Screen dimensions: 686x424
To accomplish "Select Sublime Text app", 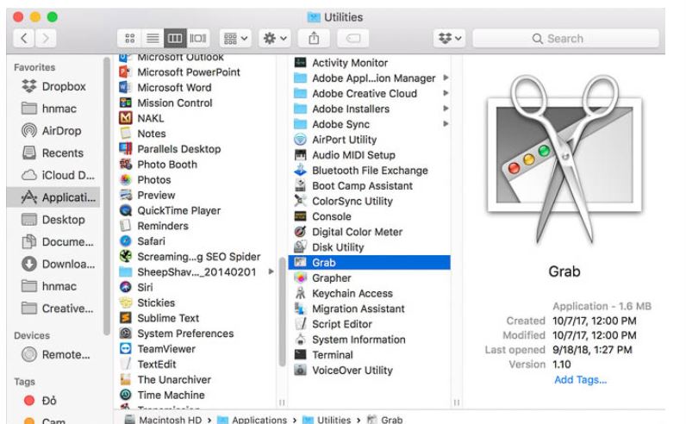I will pos(159,318).
